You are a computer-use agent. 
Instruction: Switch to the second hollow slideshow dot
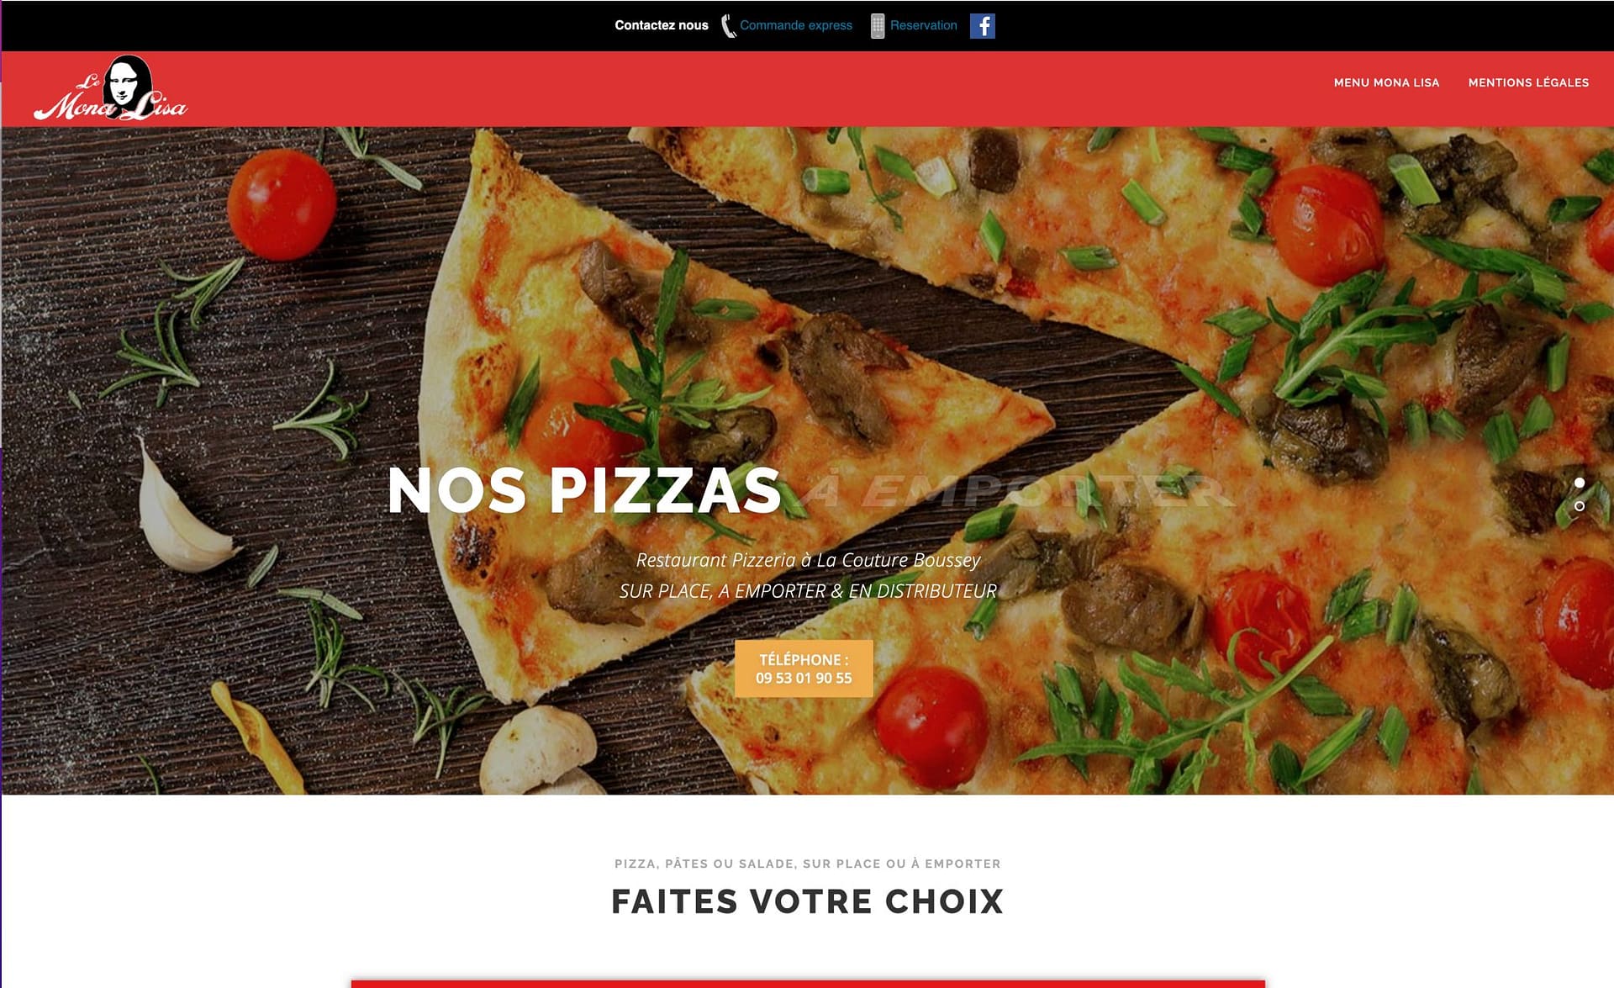tap(1580, 506)
